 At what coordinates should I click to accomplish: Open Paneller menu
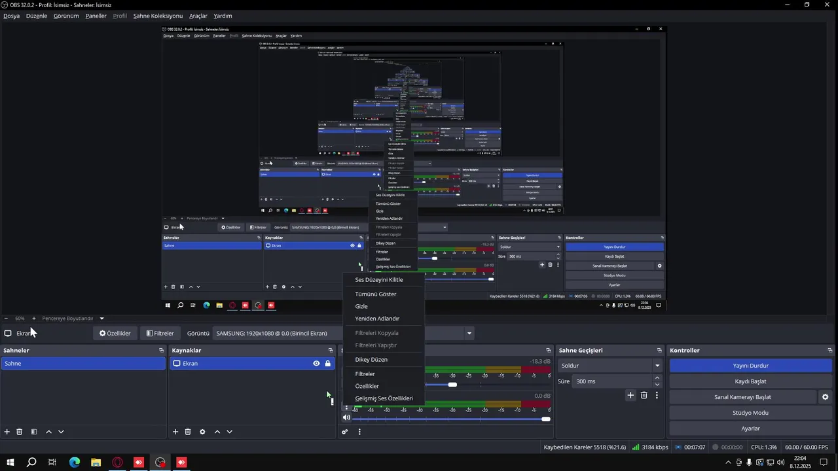[x=96, y=16]
